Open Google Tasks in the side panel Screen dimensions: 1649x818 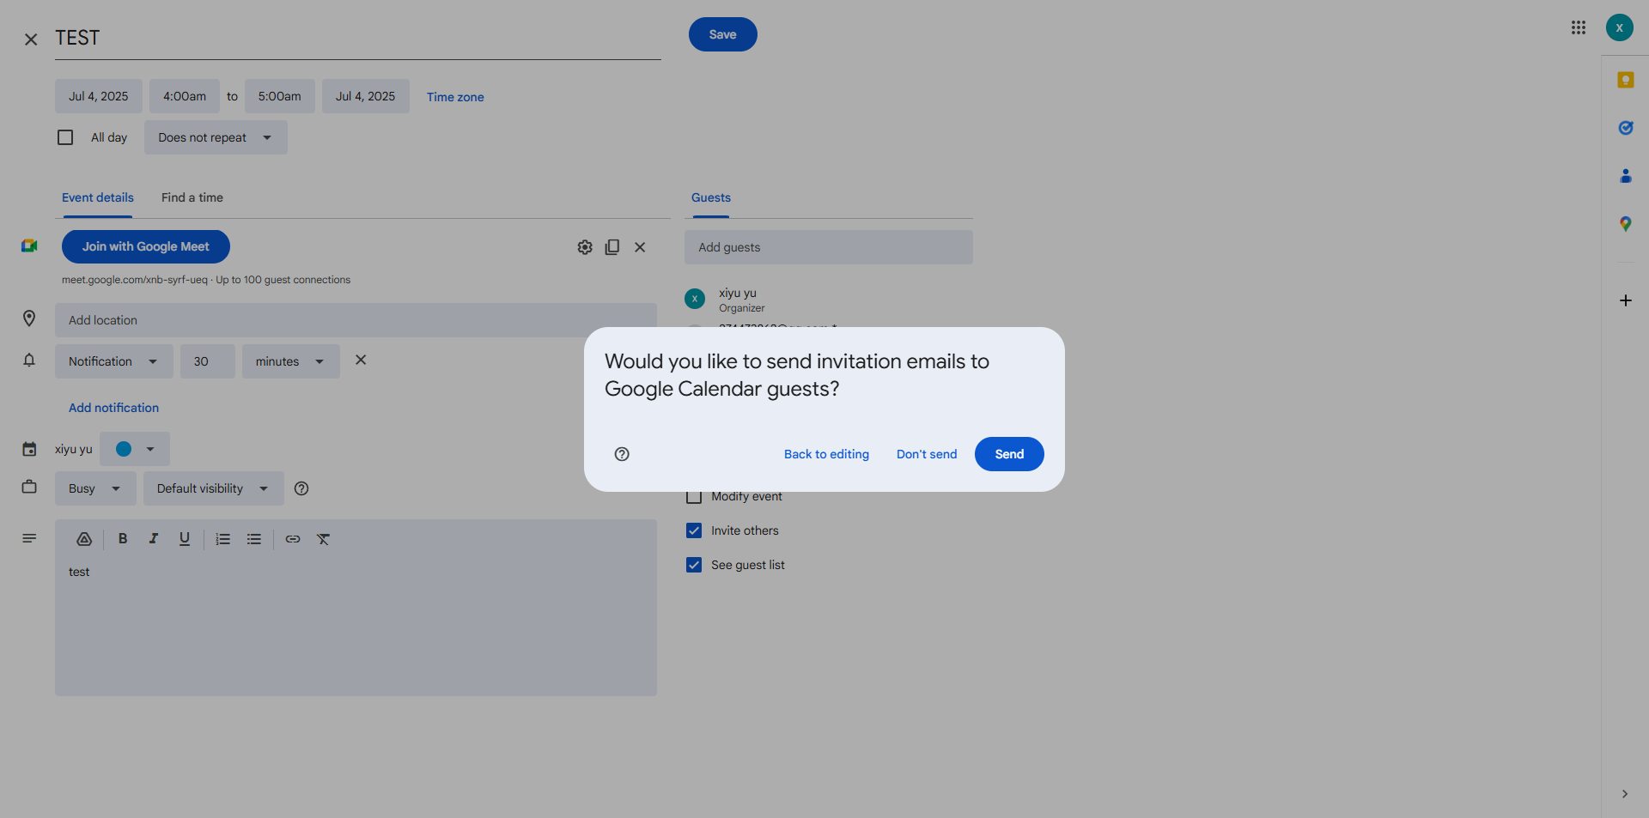(1625, 128)
